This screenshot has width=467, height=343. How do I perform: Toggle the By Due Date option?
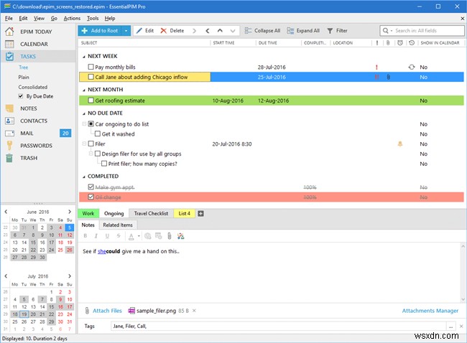click(21, 96)
